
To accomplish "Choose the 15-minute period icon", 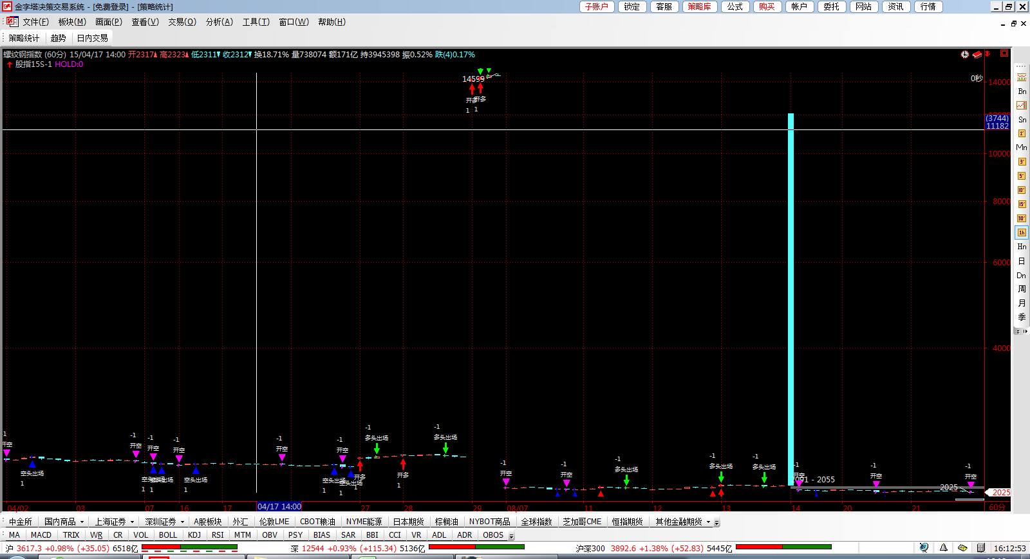I will point(1022,204).
